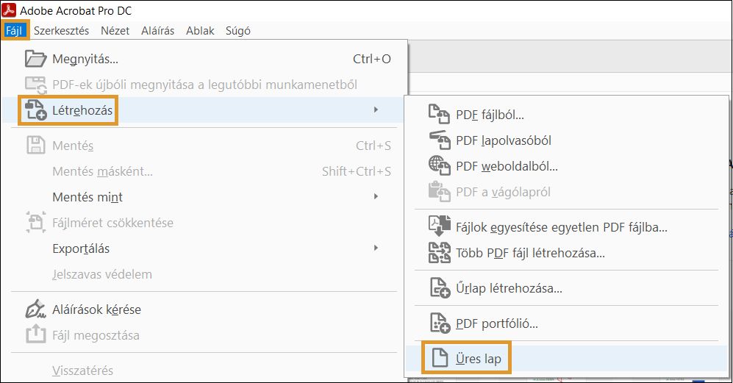The width and height of the screenshot is (733, 383).
Task: Choose PDF a vágólapról in submenu
Action: click(567, 192)
